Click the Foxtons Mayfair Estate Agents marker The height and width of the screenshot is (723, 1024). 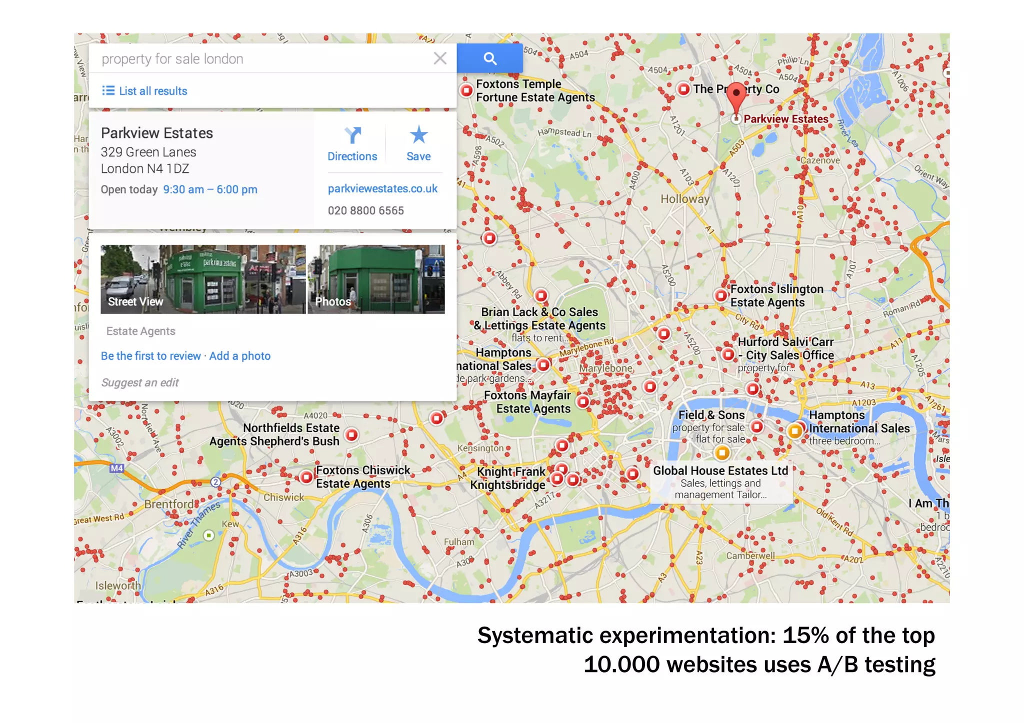pos(583,401)
